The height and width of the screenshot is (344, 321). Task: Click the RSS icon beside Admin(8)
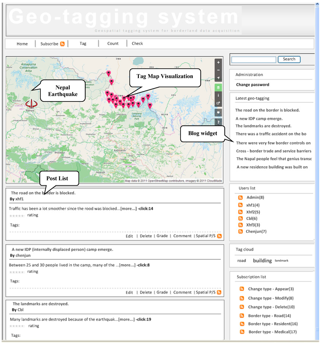240,198
